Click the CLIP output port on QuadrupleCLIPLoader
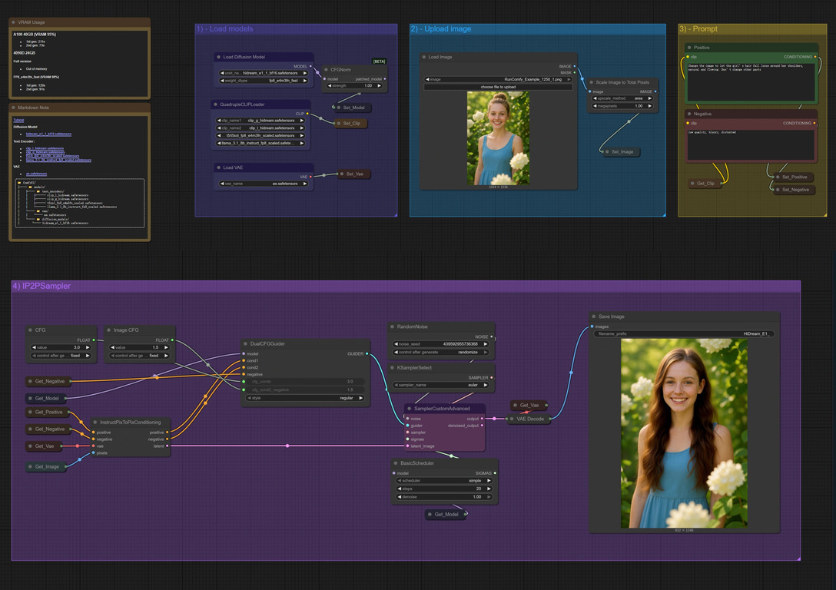Image resolution: width=836 pixels, height=590 pixels. click(308, 114)
